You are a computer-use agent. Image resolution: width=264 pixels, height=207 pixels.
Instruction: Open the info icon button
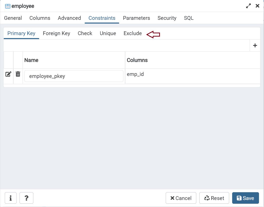coord(11,198)
